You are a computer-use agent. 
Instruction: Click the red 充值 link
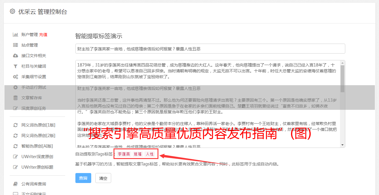[x=43, y=35]
